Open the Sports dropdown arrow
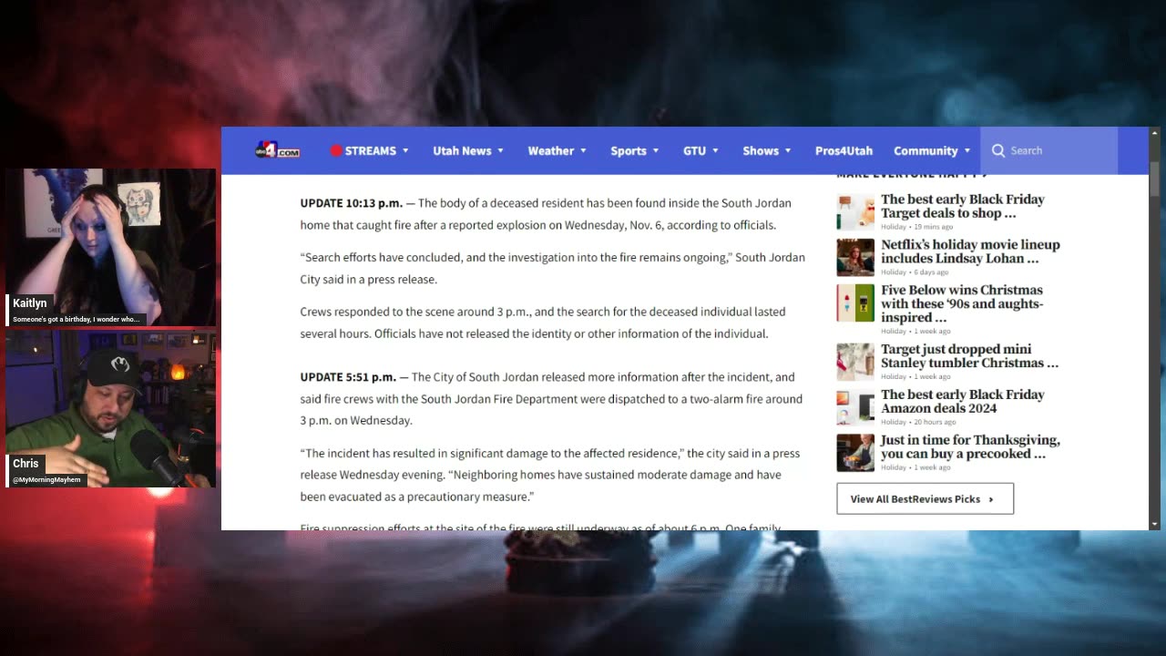 point(655,151)
